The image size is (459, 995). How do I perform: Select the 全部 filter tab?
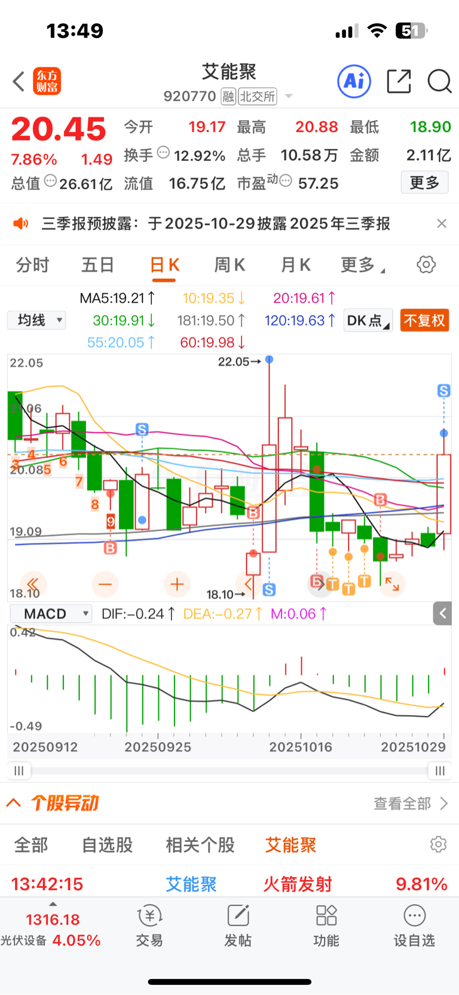pyautogui.click(x=31, y=845)
